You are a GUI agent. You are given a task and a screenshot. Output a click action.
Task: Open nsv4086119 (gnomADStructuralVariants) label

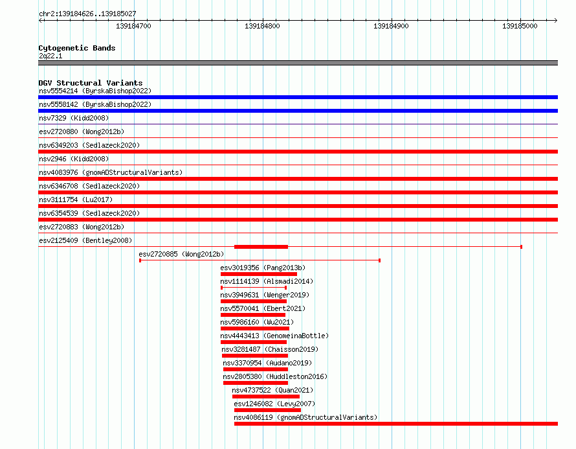point(305,417)
